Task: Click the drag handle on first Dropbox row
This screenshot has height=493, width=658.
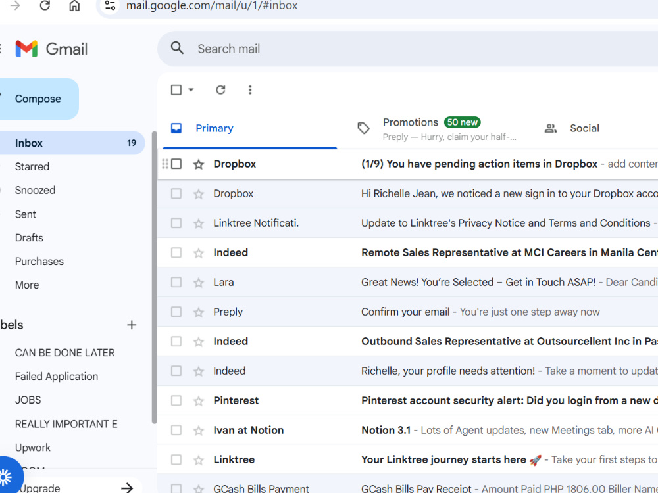Action: pos(165,164)
